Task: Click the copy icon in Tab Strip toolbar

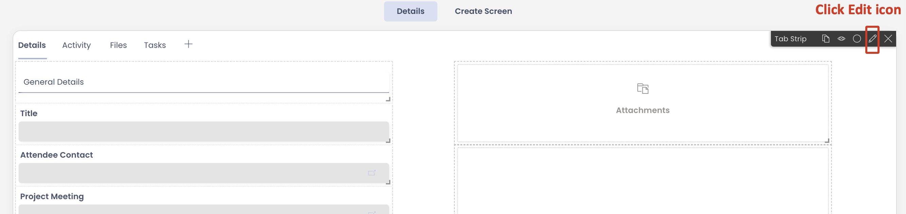Action: click(x=826, y=39)
